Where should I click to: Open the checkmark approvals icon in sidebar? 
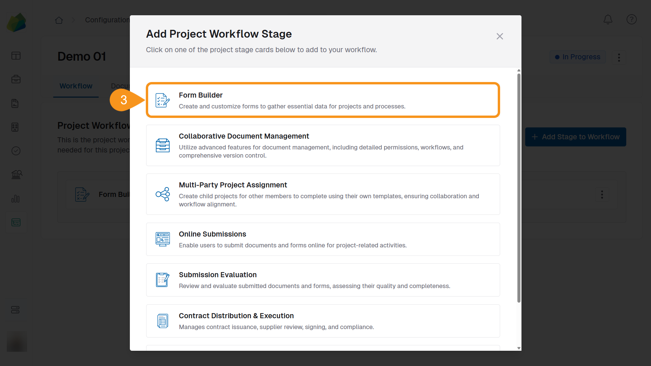(x=16, y=151)
